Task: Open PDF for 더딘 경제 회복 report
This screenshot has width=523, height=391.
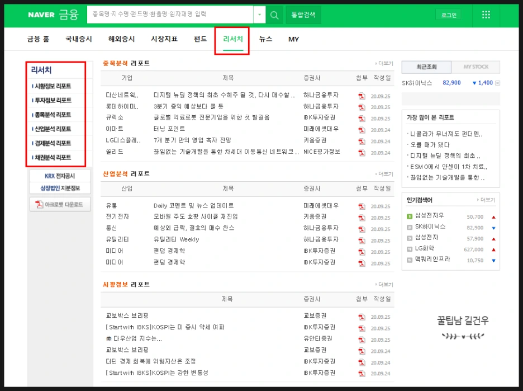Action: (x=362, y=362)
